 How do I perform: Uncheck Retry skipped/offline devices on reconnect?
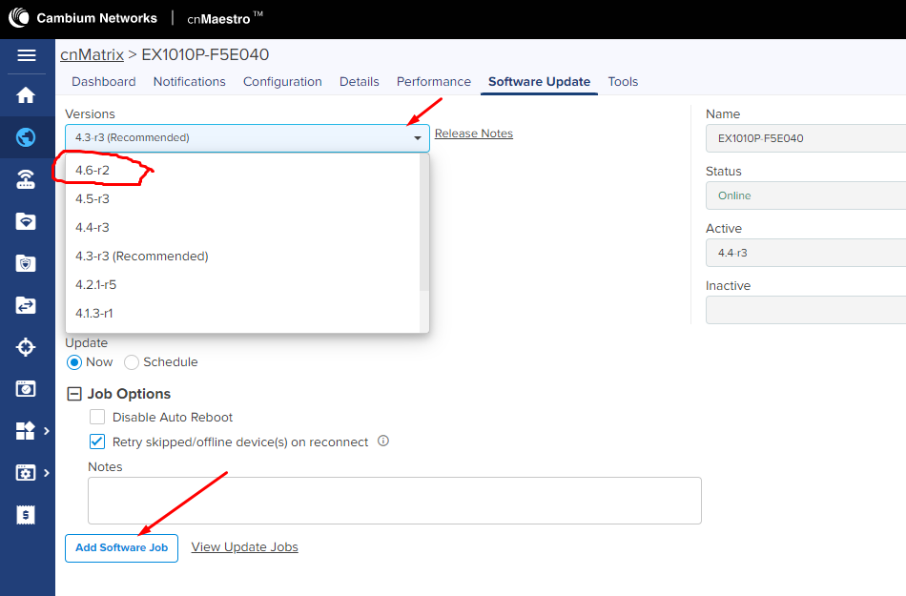97,442
